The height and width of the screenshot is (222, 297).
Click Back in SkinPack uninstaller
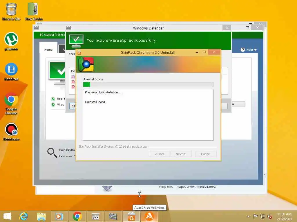[x=159, y=154]
